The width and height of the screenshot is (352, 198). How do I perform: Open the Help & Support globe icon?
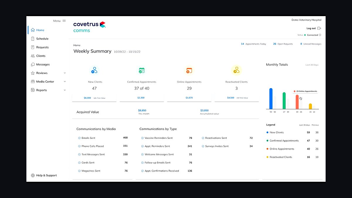pyautogui.click(x=33, y=175)
